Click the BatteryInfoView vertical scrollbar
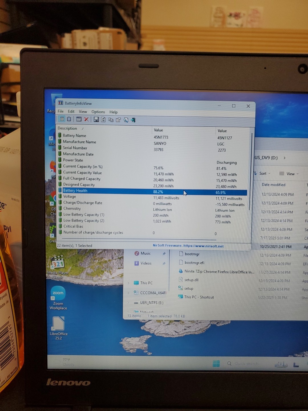308x411 pixels. (251, 171)
